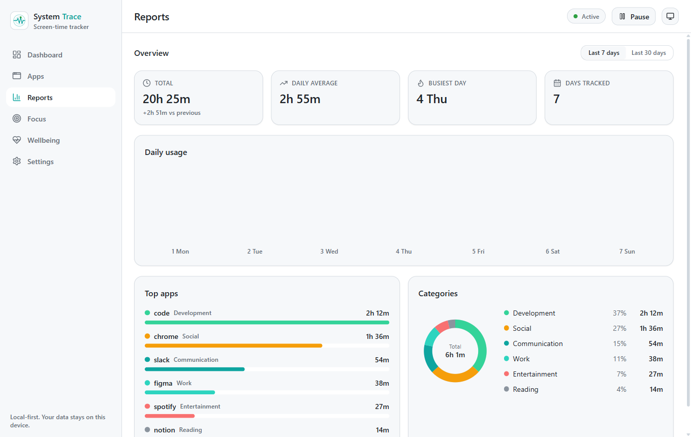Click the 37% Development percentage
Screen dimensions: 691x437
point(619,313)
